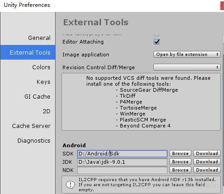
Task: Click the WinMerge entry text
Action: (x=133, y=114)
